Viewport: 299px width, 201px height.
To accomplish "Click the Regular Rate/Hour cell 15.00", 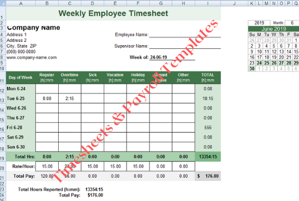I will 47,166.
